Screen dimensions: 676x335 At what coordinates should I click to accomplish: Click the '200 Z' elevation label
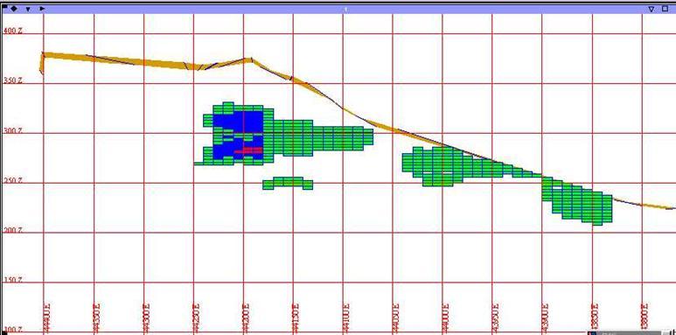12,230
